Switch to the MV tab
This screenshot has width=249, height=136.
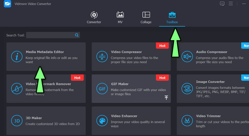click(120, 18)
